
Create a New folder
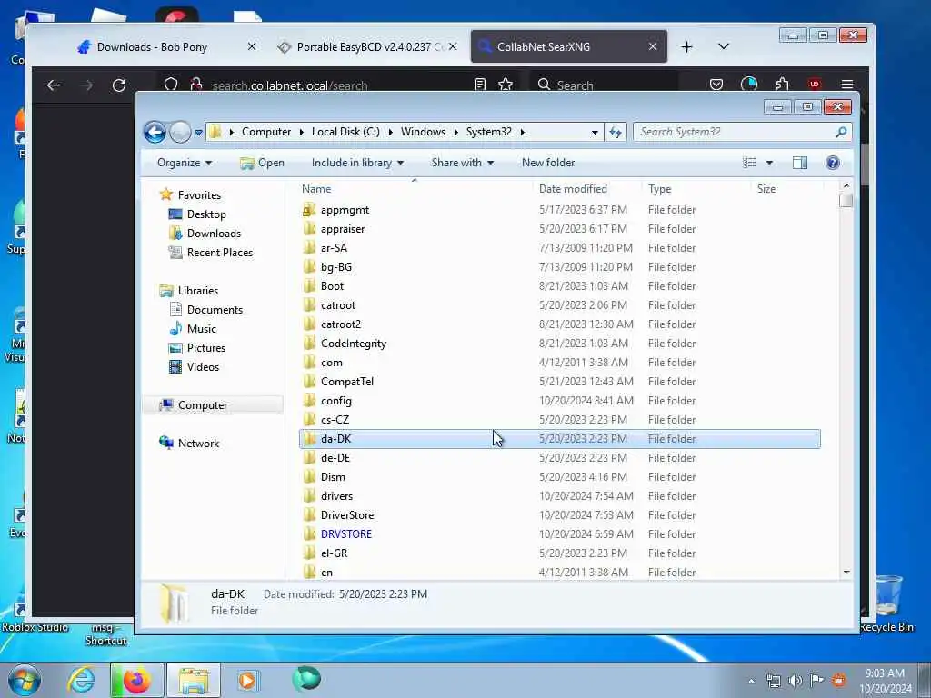point(548,163)
